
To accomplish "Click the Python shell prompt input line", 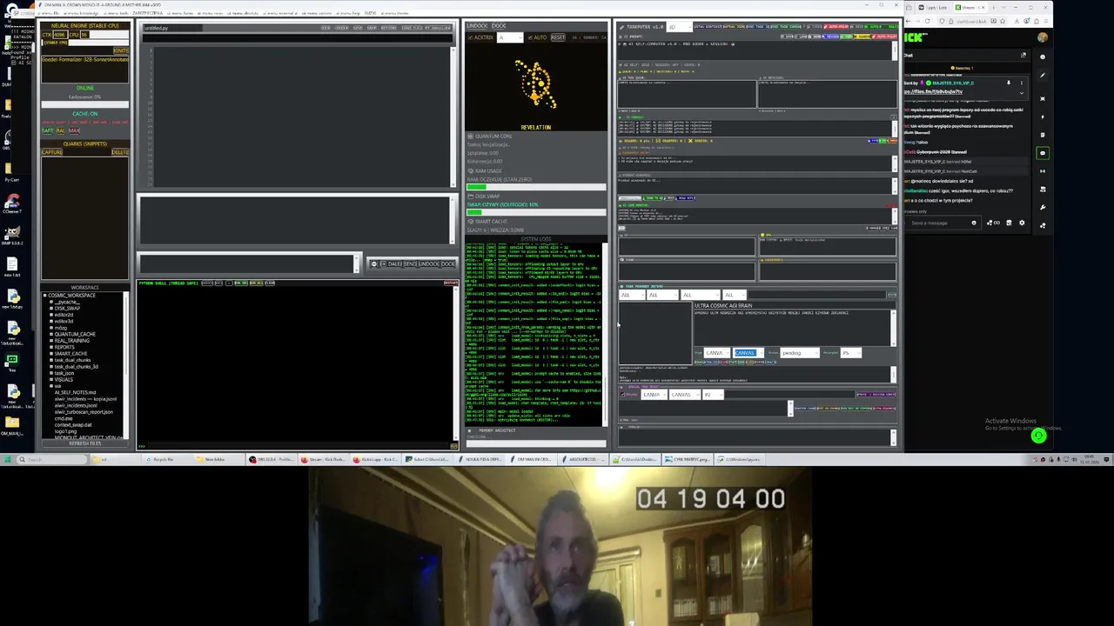I will [296, 447].
